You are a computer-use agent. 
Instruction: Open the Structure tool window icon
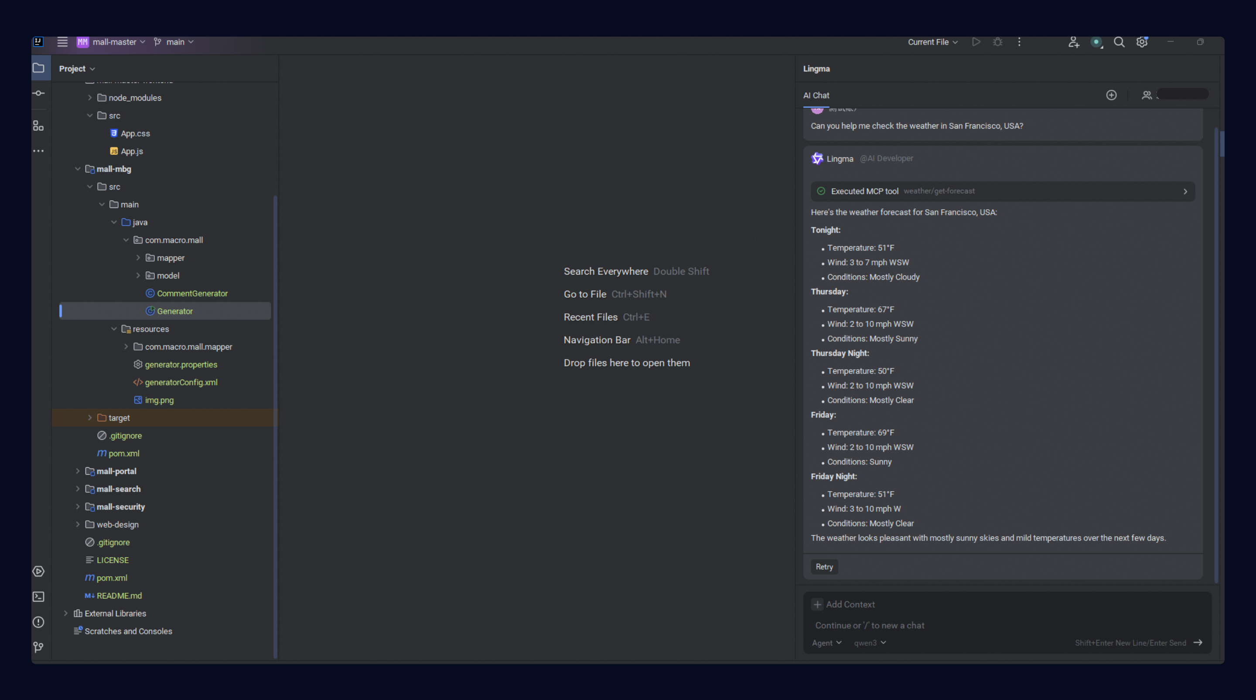tap(38, 126)
